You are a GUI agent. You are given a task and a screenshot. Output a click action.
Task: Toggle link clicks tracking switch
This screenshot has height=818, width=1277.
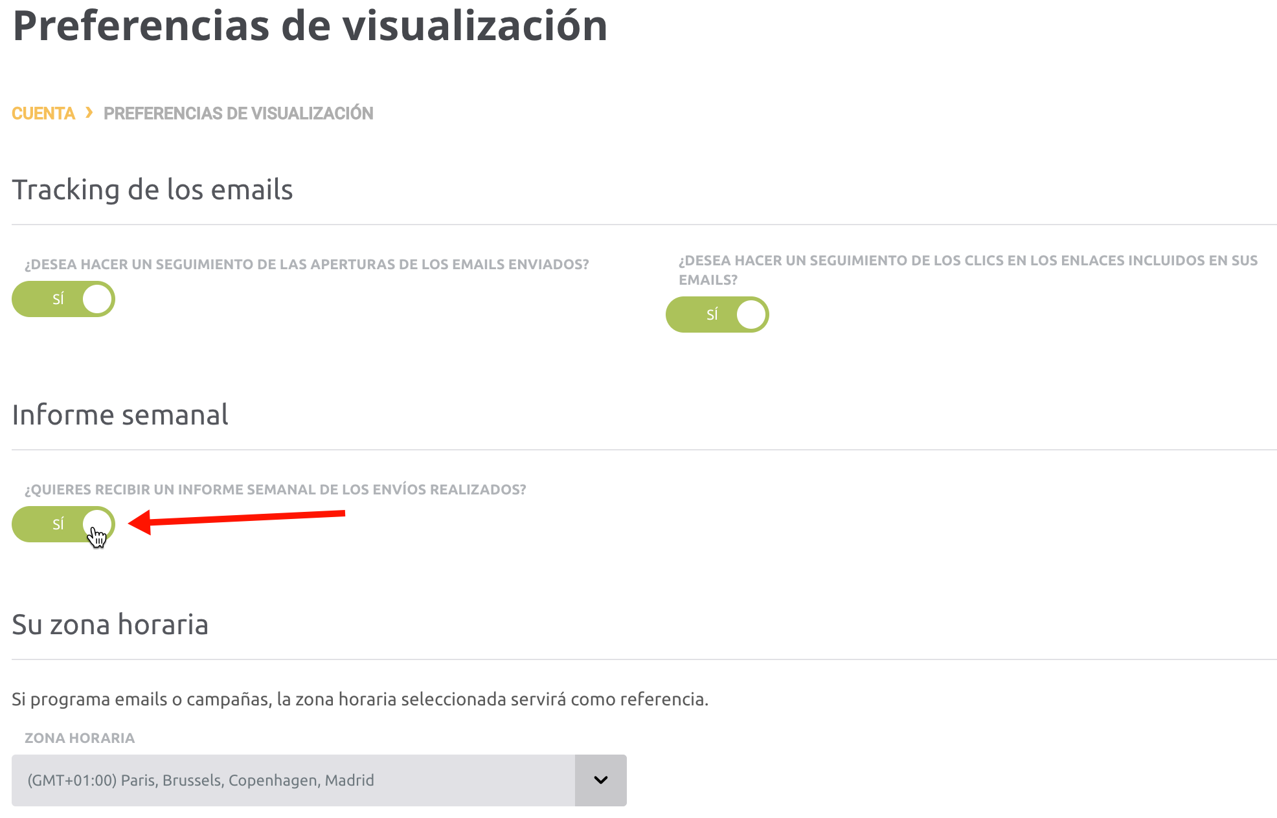coord(718,315)
